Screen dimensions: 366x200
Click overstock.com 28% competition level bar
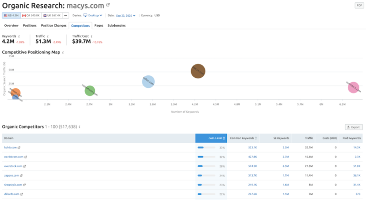(206, 166)
